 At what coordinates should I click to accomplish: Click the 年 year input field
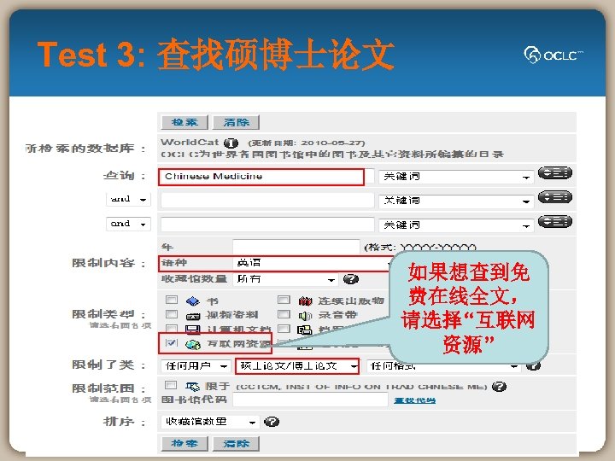point(296,247)
